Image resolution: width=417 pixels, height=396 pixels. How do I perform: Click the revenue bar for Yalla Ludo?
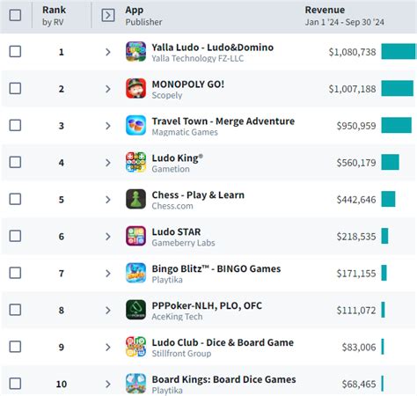coord(399,52)
